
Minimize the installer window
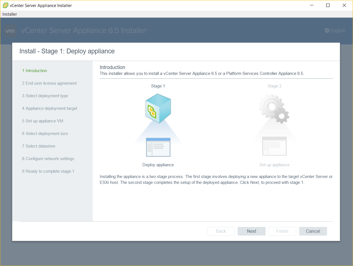point(312,5)
